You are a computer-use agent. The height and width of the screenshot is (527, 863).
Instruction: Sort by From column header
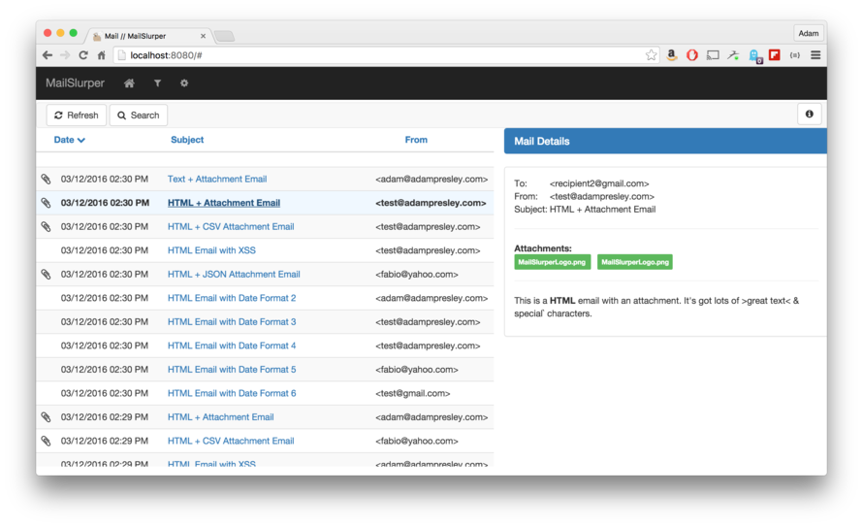pos(416,140)
